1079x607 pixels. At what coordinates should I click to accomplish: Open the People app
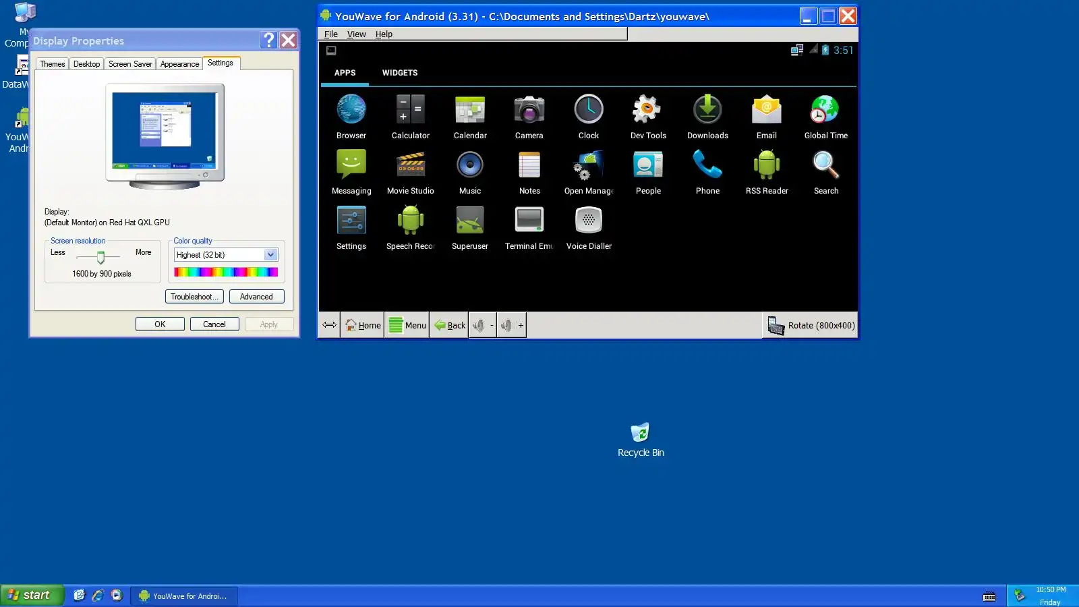[x=648, y=172]
